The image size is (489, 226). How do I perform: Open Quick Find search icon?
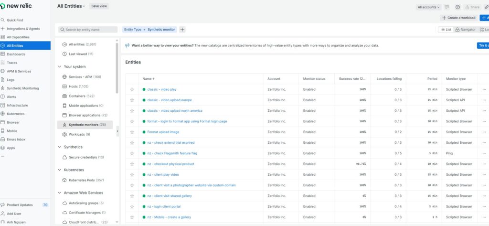[x=3, y=20]
